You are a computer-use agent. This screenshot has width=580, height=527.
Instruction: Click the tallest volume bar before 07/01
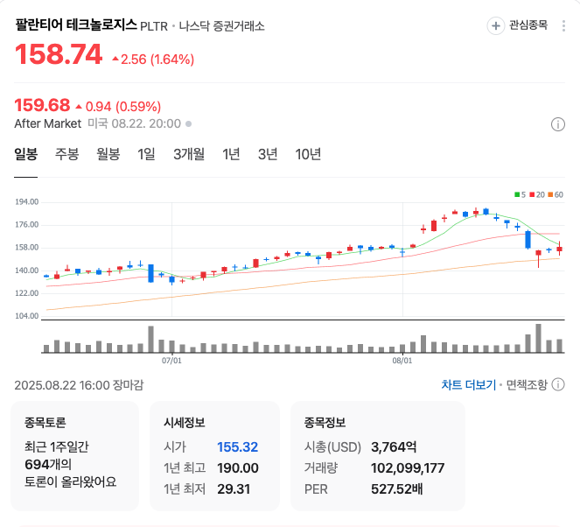[x=151, y=339]
